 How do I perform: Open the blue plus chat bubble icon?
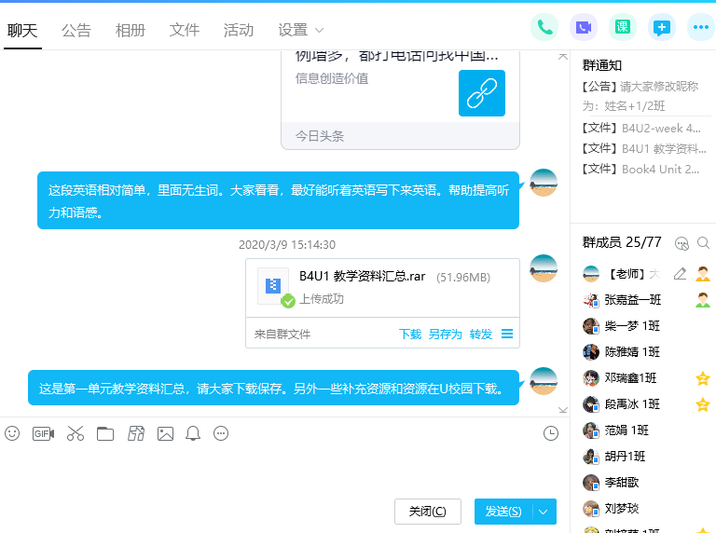(x=662, y=27)
